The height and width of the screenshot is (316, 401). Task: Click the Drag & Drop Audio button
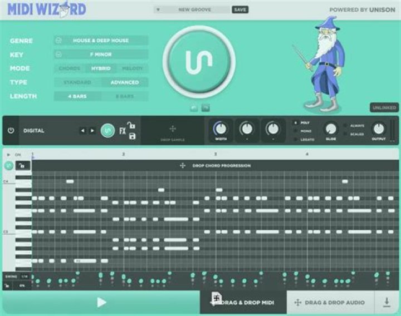[x=330, y=302]
